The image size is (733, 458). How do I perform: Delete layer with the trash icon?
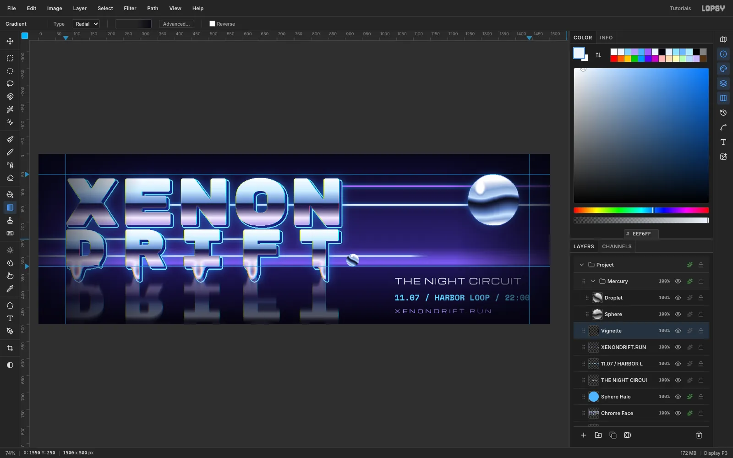[x=699, y=435]
